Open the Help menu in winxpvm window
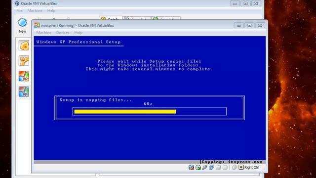The image size is (316, 178). pyautogui.click(x=78, y=33)
